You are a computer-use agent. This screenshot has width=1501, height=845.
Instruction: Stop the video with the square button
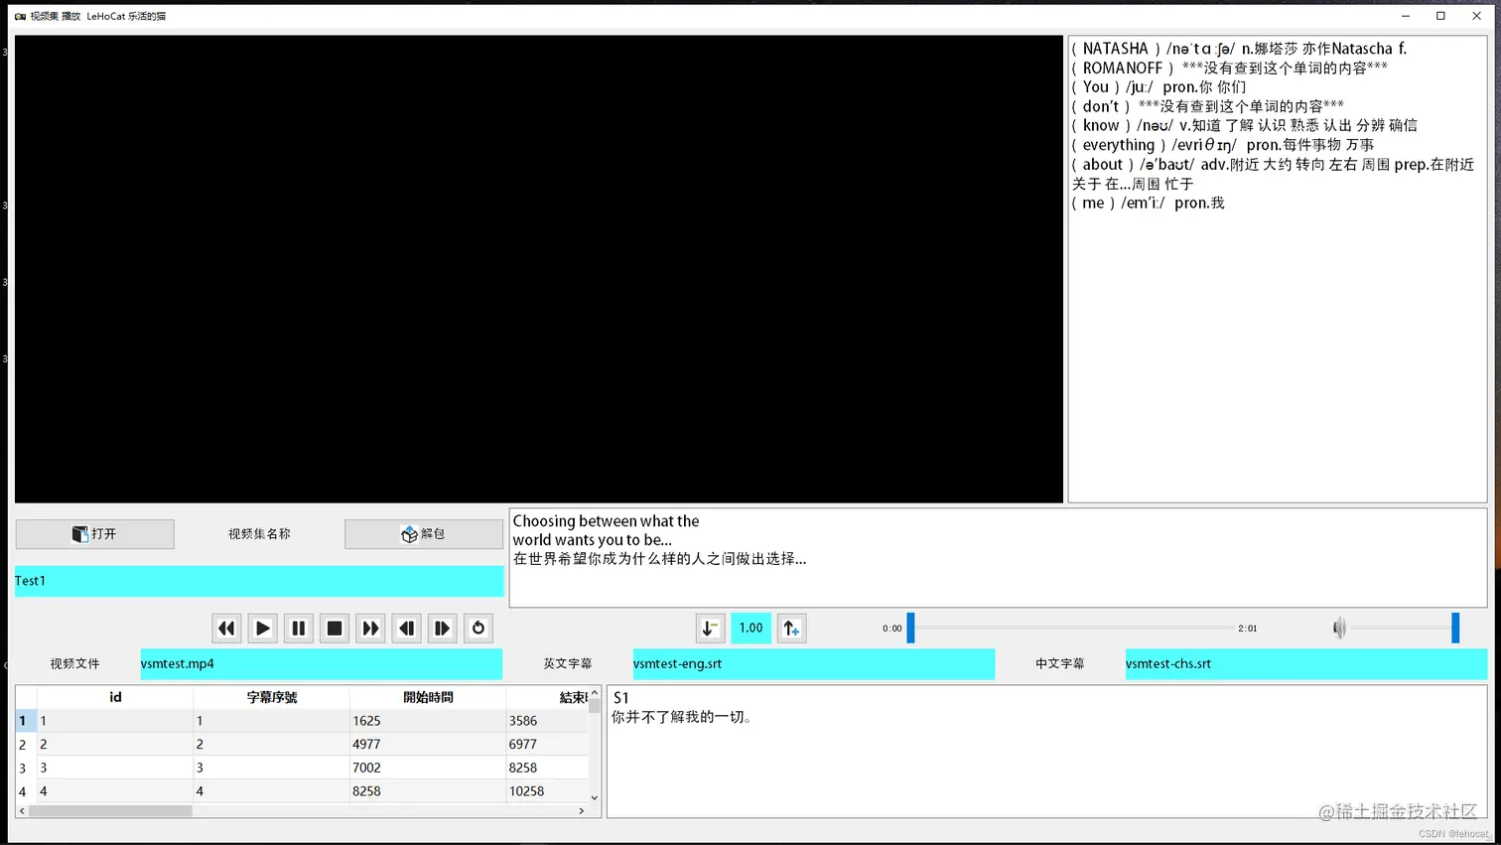click(x=335, y=629)
